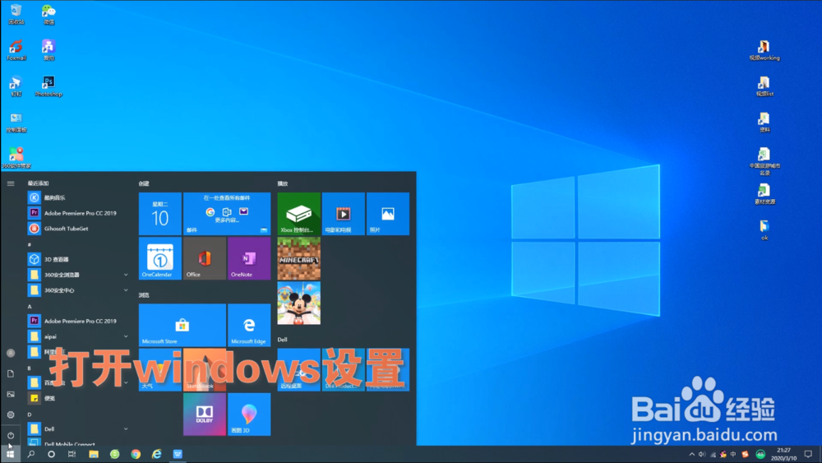Expand the Dell folder chevron
Viewport: 822px width, 463px height.
click(126, 429)
